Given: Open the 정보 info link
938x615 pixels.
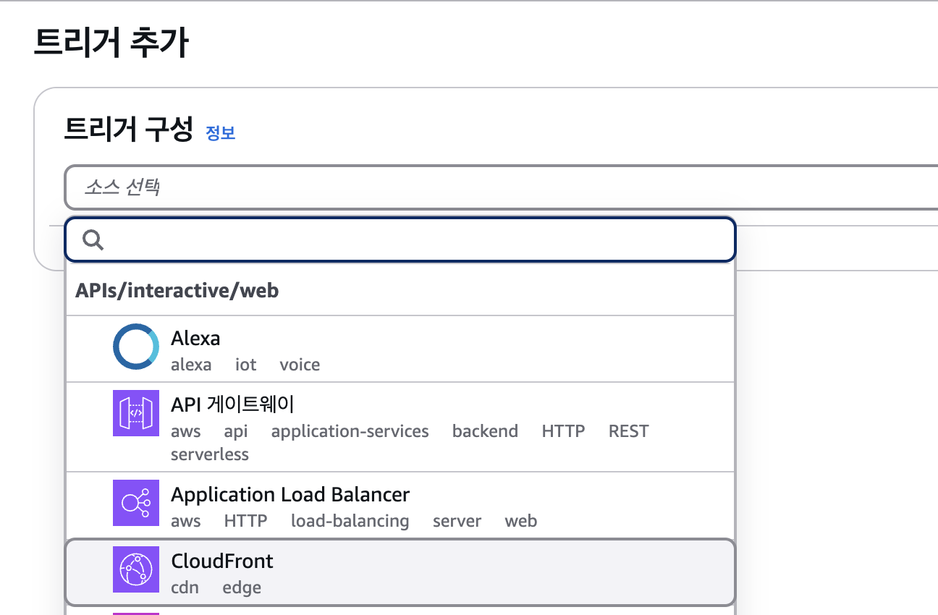Looking at the screenshot, I should click(221, 133).
